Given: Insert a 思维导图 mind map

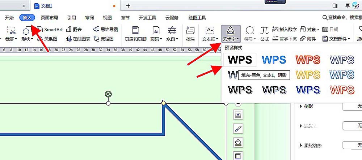Looking at the screenshot, I should click(x=106, y=30).
